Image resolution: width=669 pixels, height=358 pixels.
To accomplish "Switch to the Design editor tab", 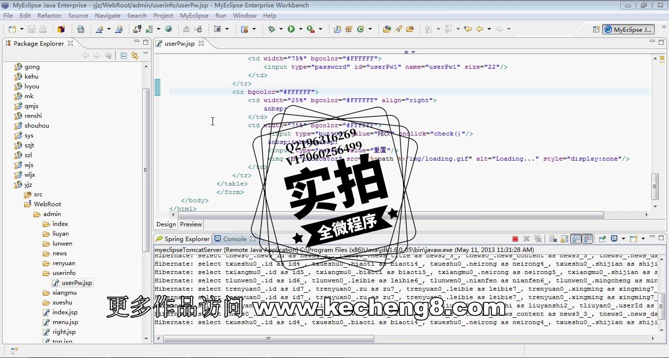I will (x=166, y=224).
